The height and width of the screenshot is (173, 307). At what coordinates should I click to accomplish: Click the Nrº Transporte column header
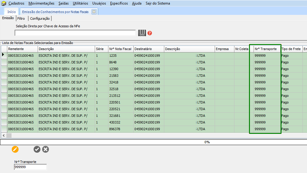tap(267, 49)
